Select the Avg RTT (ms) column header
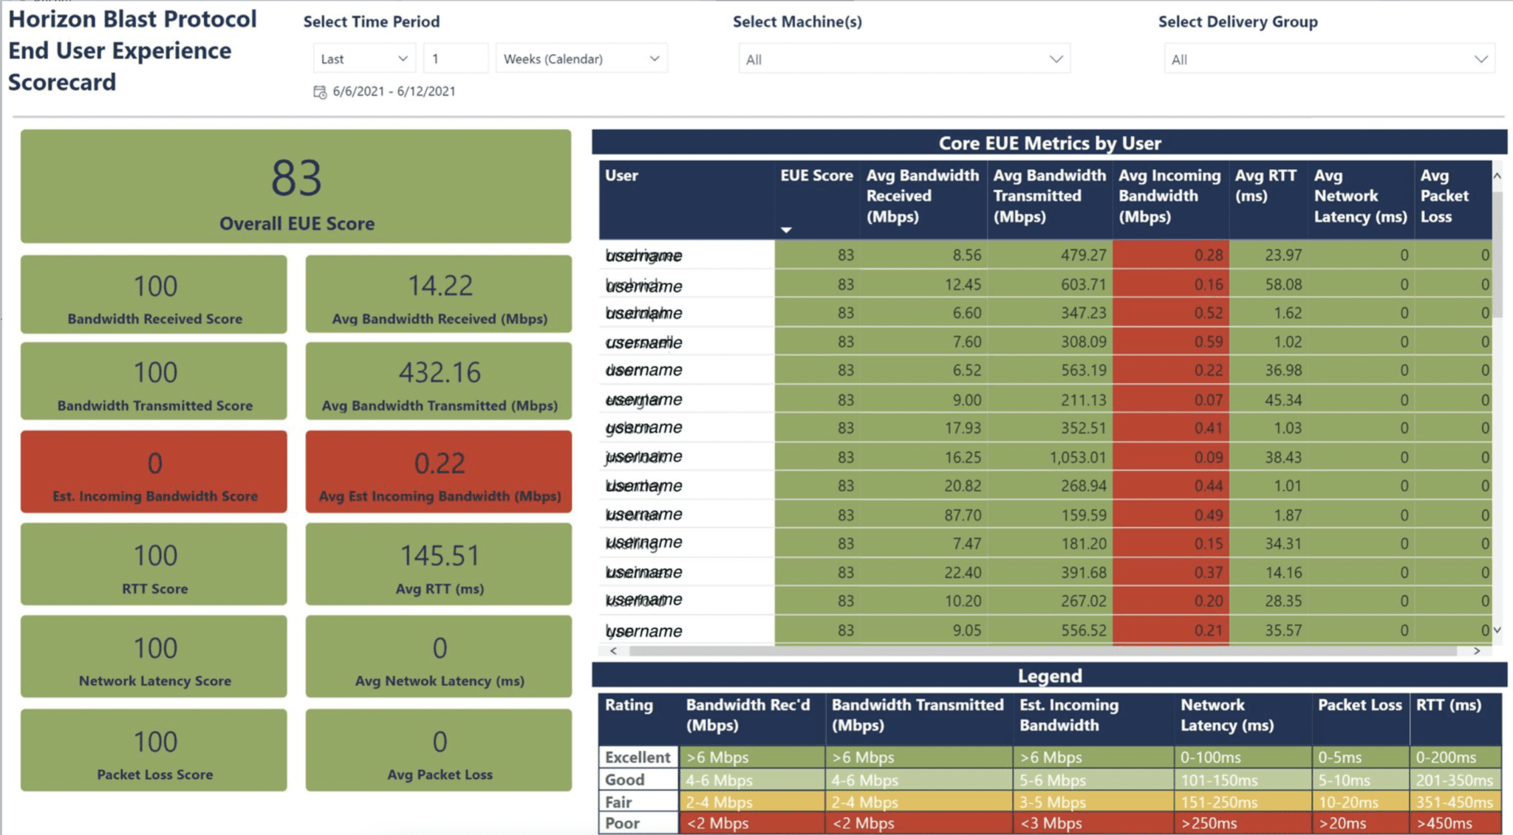This screenshot has width=1513, height=835. tap(1265, 185)
